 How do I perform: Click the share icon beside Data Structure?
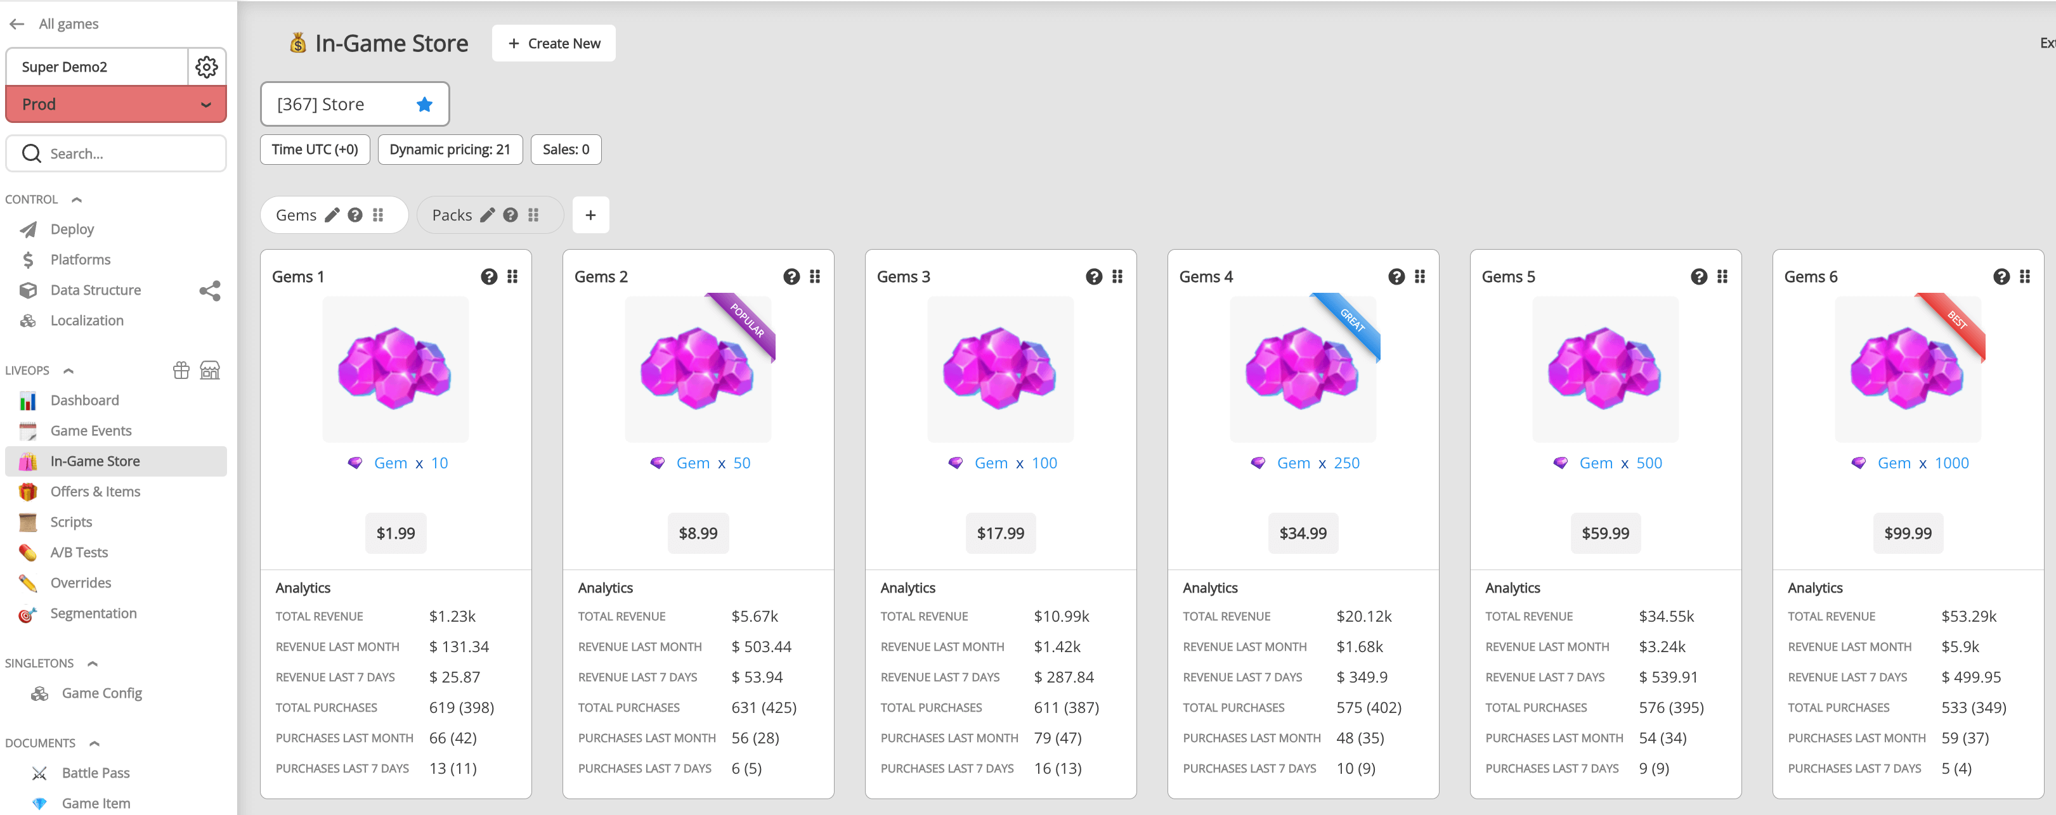(x=210, y=290)
